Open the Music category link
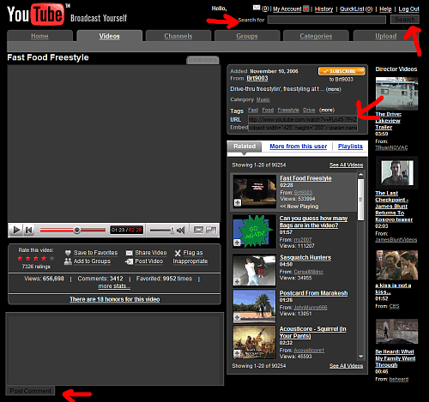The width and height of the screenshot is (429, 402). 263,99
